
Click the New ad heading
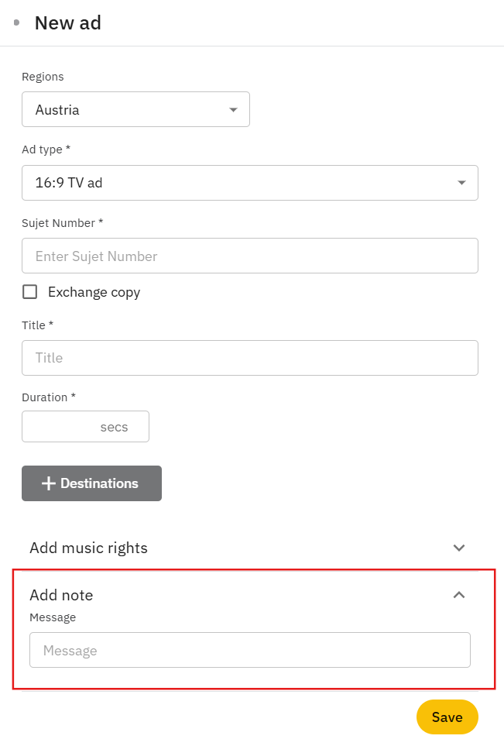coord(68,22)
